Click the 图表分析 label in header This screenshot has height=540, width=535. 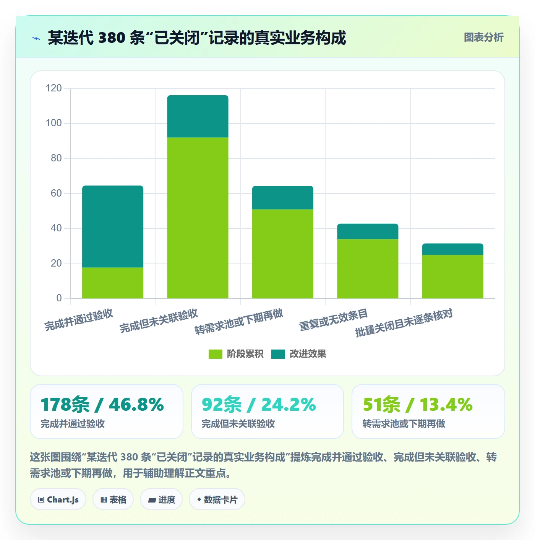(x=483, y=37)
